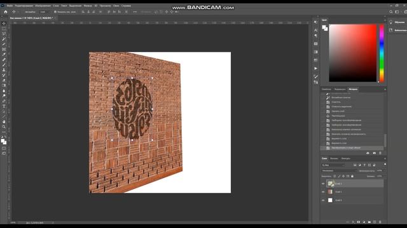Toggle lock transparent pixels
The width and height of the screenshot is (407, 228).
pyautogui.click(x=335, y=176)
